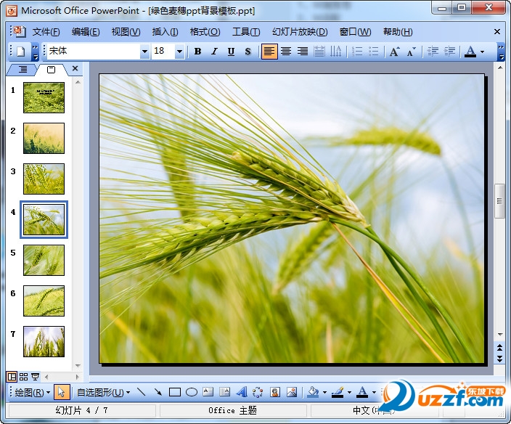Open the 视图(V) menu

pos(126,32)
